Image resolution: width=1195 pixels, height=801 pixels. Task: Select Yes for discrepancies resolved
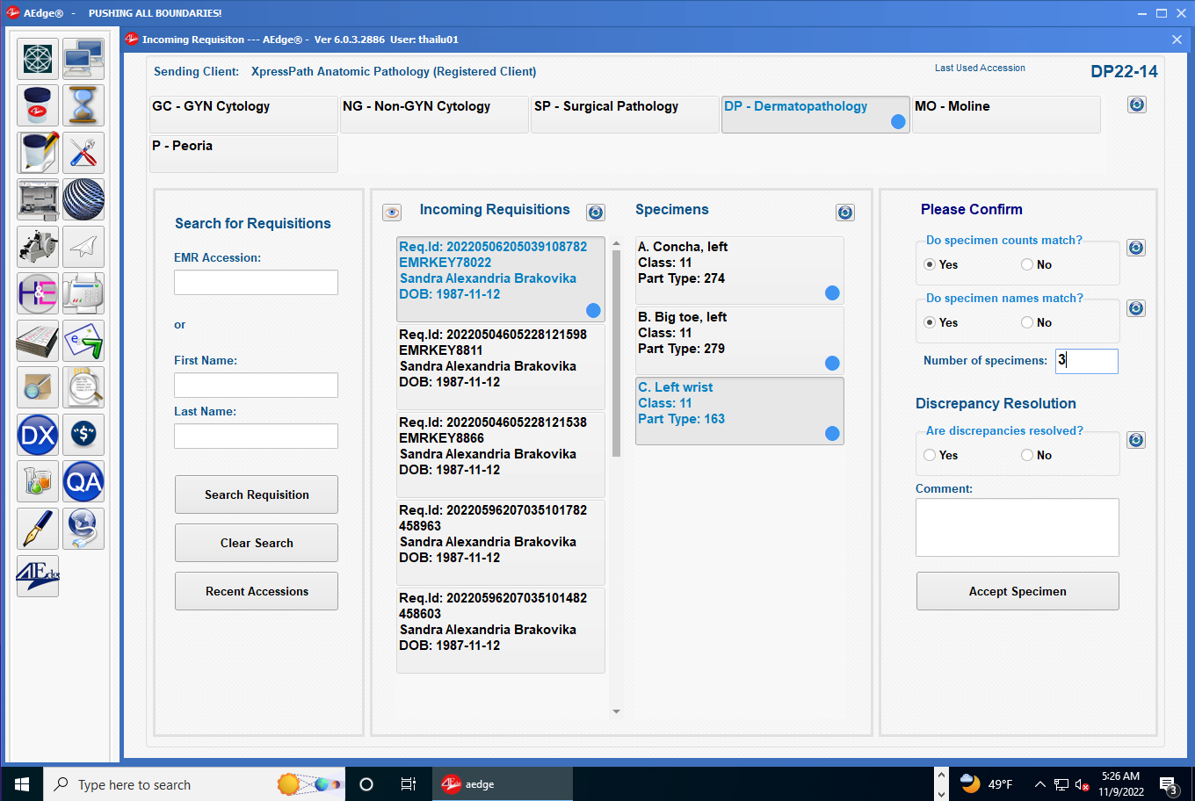930,455
